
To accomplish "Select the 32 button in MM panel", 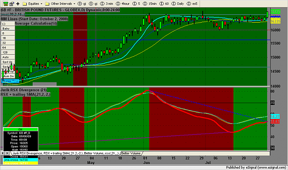I will pos(8,43).
